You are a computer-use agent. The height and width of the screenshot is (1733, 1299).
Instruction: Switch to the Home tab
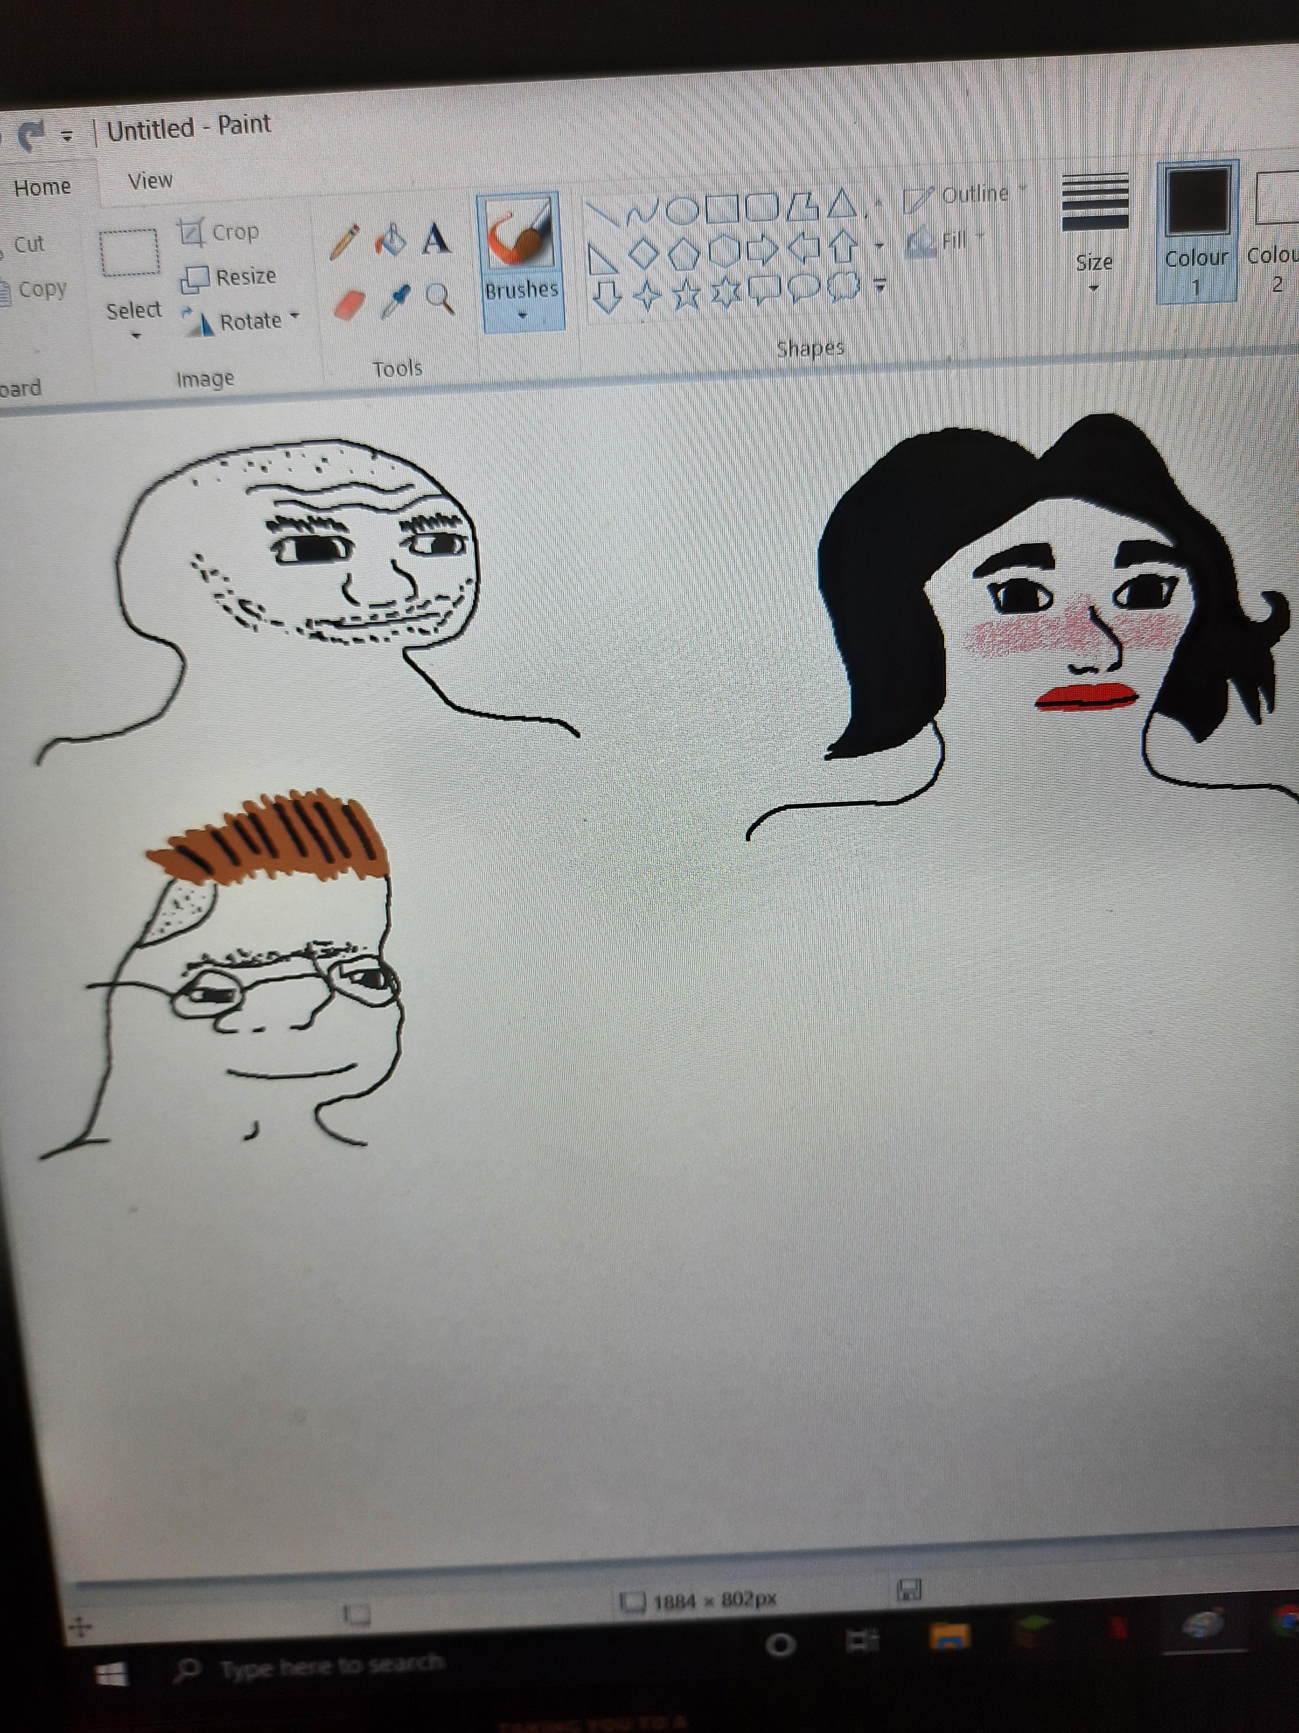(42, 187)
